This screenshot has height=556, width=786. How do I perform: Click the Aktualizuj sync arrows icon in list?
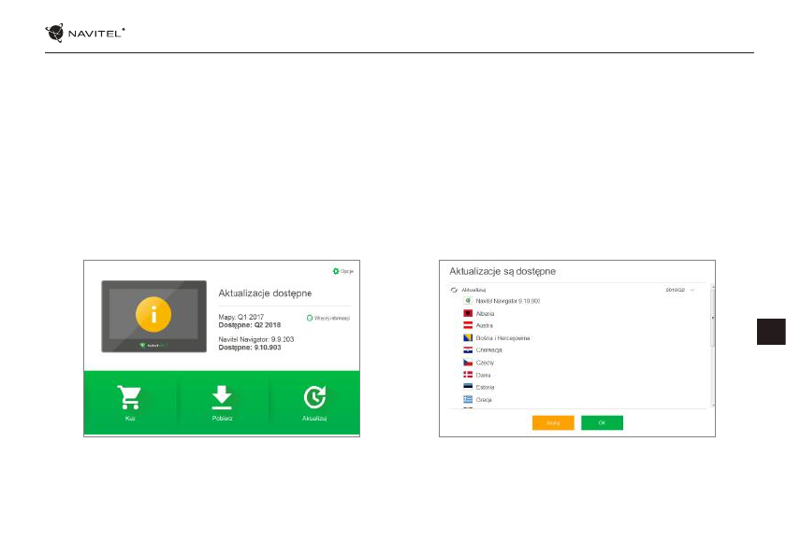click(x=454, y=290)
